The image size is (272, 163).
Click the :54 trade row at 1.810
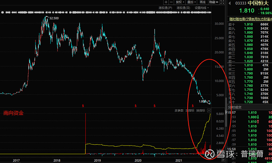pyautogui.click(x=250, y=121)
